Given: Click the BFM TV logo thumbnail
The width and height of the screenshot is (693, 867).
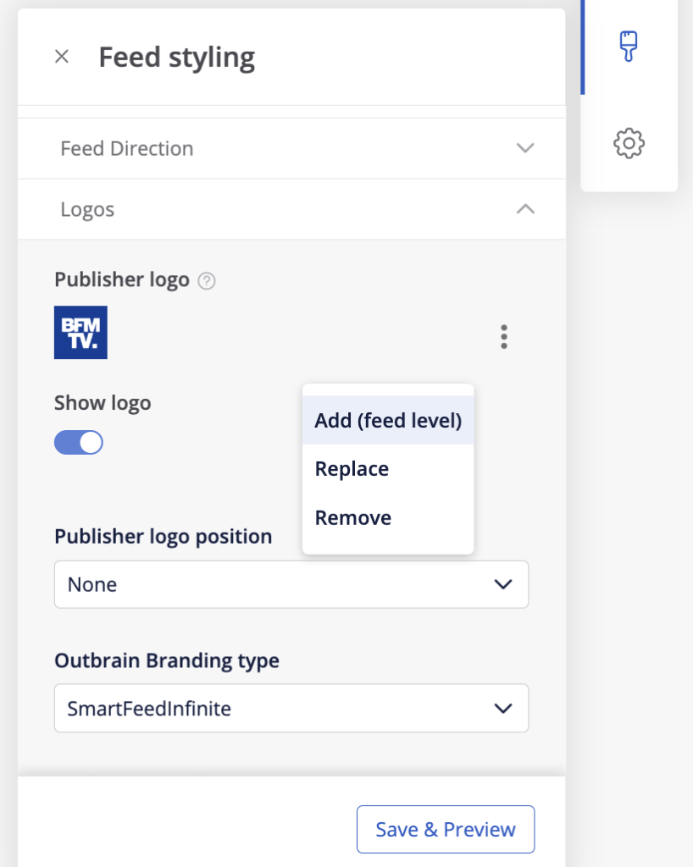Looking at the screenshot, I should click(80, 332).
